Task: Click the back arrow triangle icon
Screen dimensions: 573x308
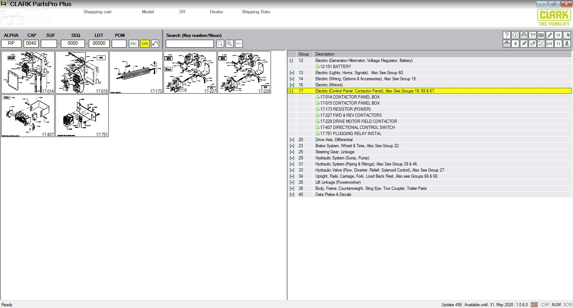Action: click(x=515, y=44)
